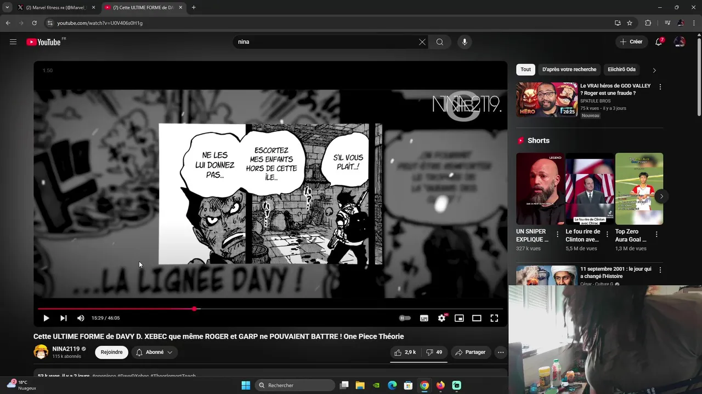Viewport: 702px width, 394px height.
Task: Show more filter chips with the arrow
Action: click(x=654, y=70)
